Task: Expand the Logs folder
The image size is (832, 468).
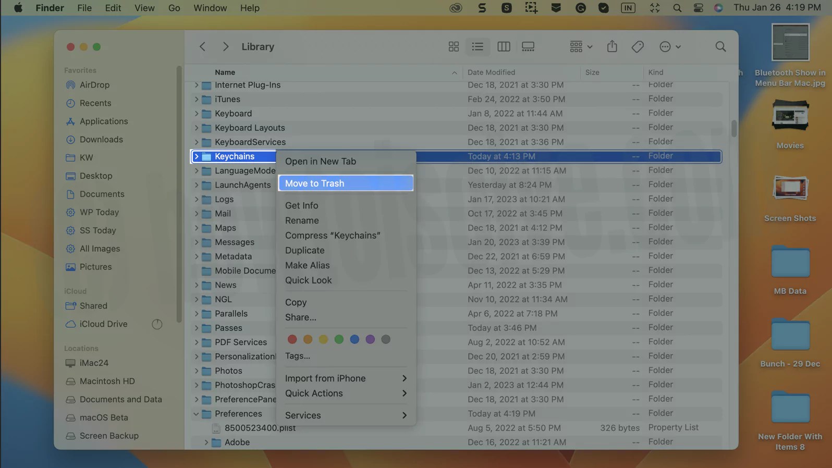Action: click(x=197, y=199)
